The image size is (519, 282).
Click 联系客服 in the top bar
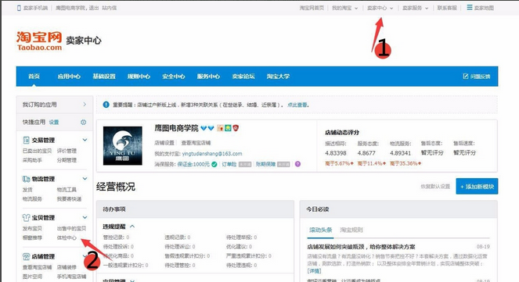point(447,8)
